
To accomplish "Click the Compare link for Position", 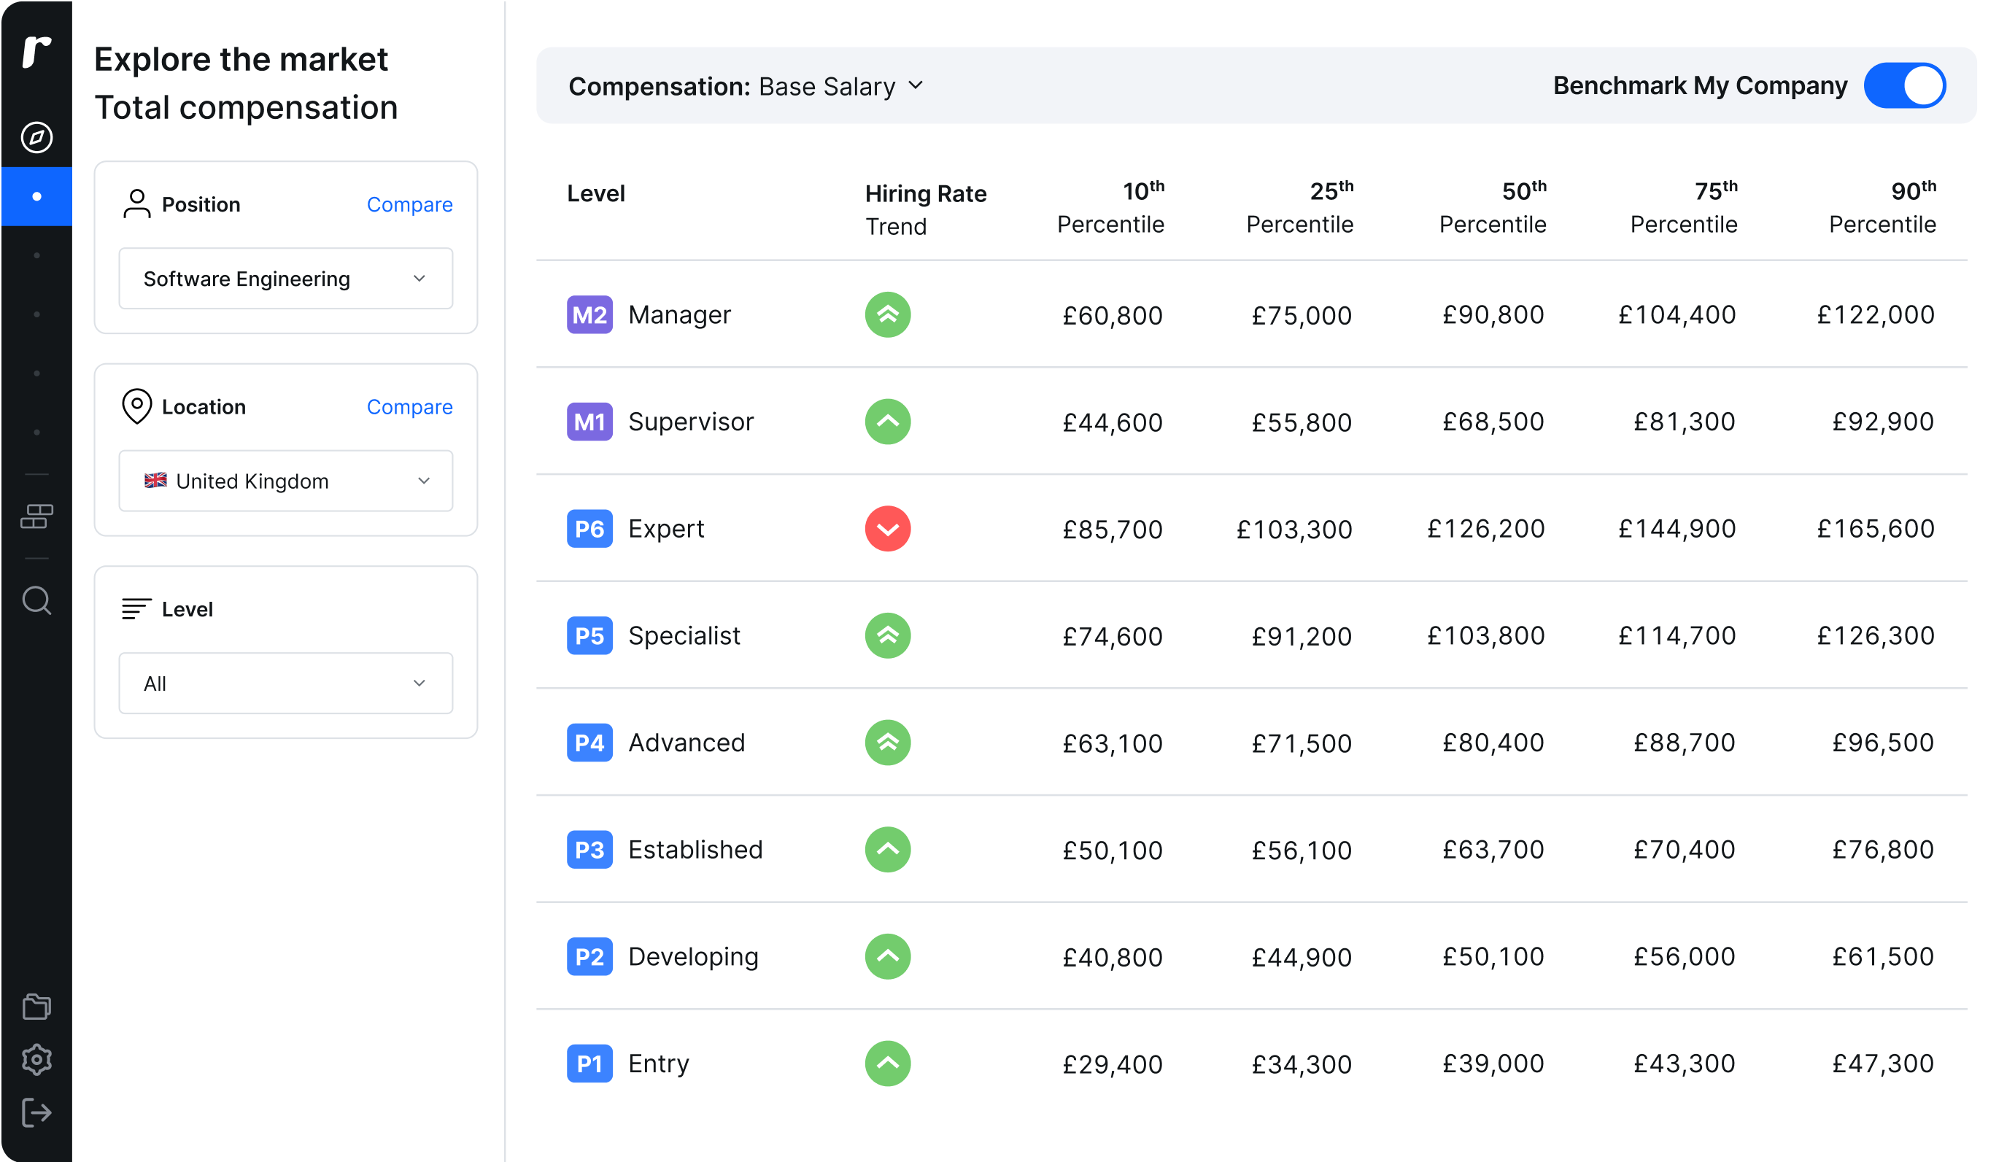I will coord(409,205).
